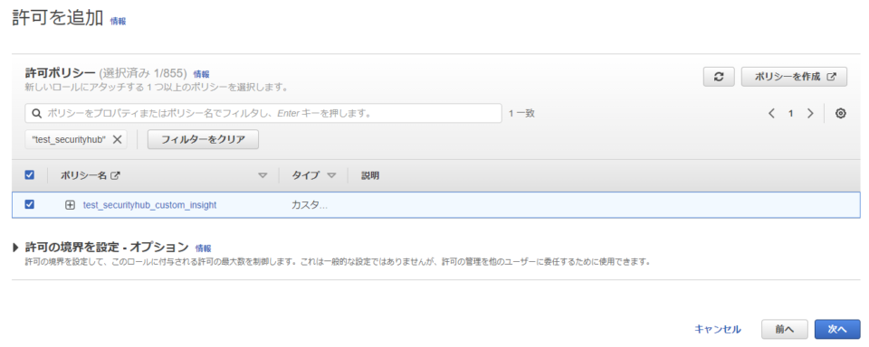
Task: Open test_securityhub_custom_insight policy link
Action: [x=149, y=205]
